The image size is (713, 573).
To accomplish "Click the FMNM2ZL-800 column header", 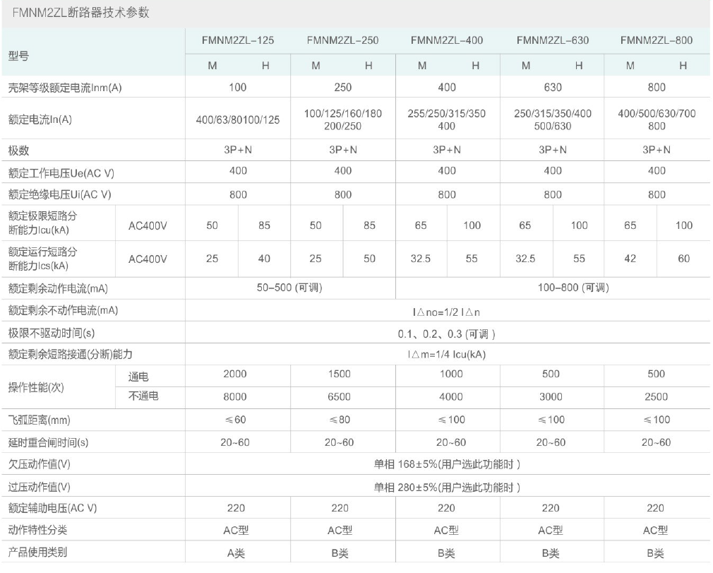I will click(x=657, y=40).
